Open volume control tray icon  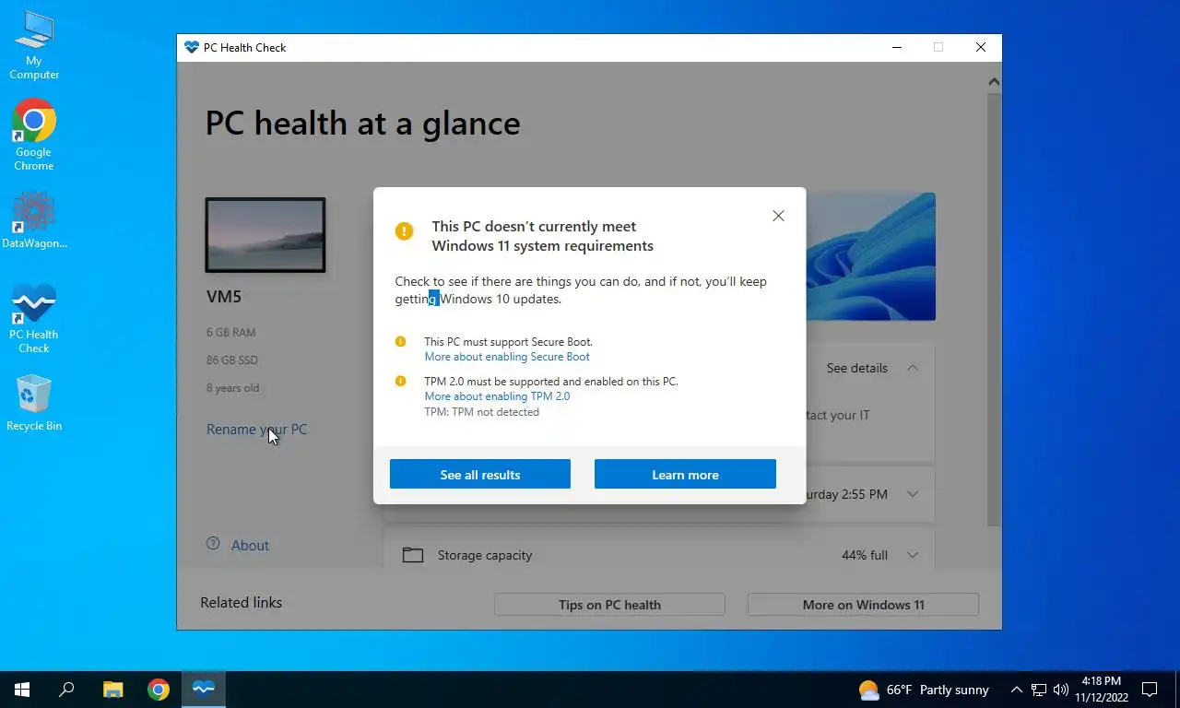tap(1061, 690)
